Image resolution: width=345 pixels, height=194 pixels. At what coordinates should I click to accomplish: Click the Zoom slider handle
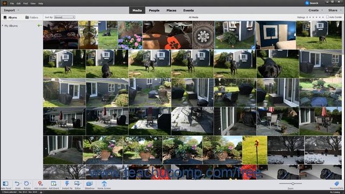click(293, 183)
